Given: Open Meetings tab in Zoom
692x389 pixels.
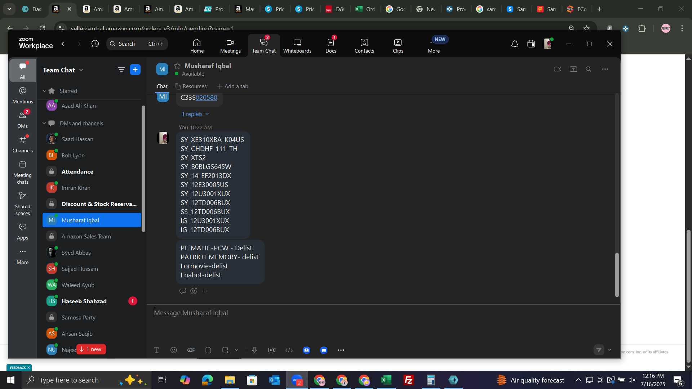Looking at the screenshot, I should 230,46.
